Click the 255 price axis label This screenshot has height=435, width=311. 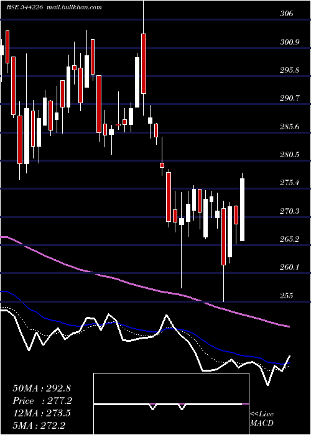pyautogui.click(x=287, y=295)
